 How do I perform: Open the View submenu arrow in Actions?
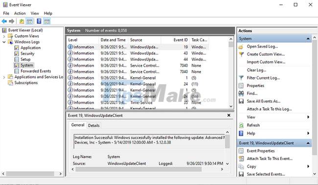(x=308, y=117)
